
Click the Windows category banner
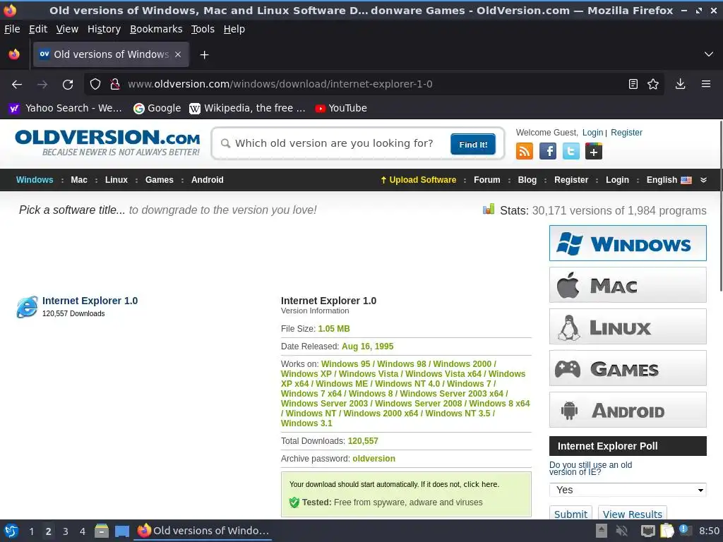pos(628,243)
